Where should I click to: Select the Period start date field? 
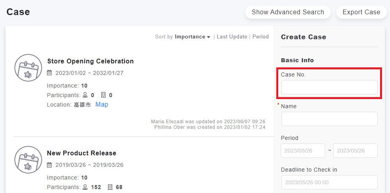click(x=303, y=151)
